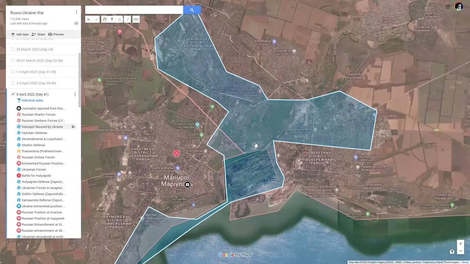This screenshot has height=264, width=470.
Task: Click the Redo arrow in toolbar
Action: (x=96, y=19)
